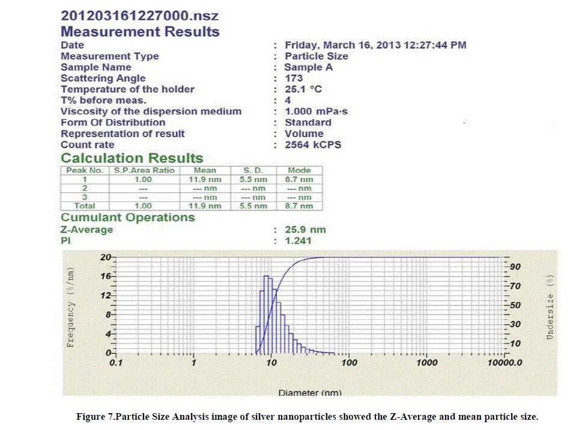The width and height of the screenshot is (579, 430).
Task: Select the Sample A value
Action: click(308, 67)
